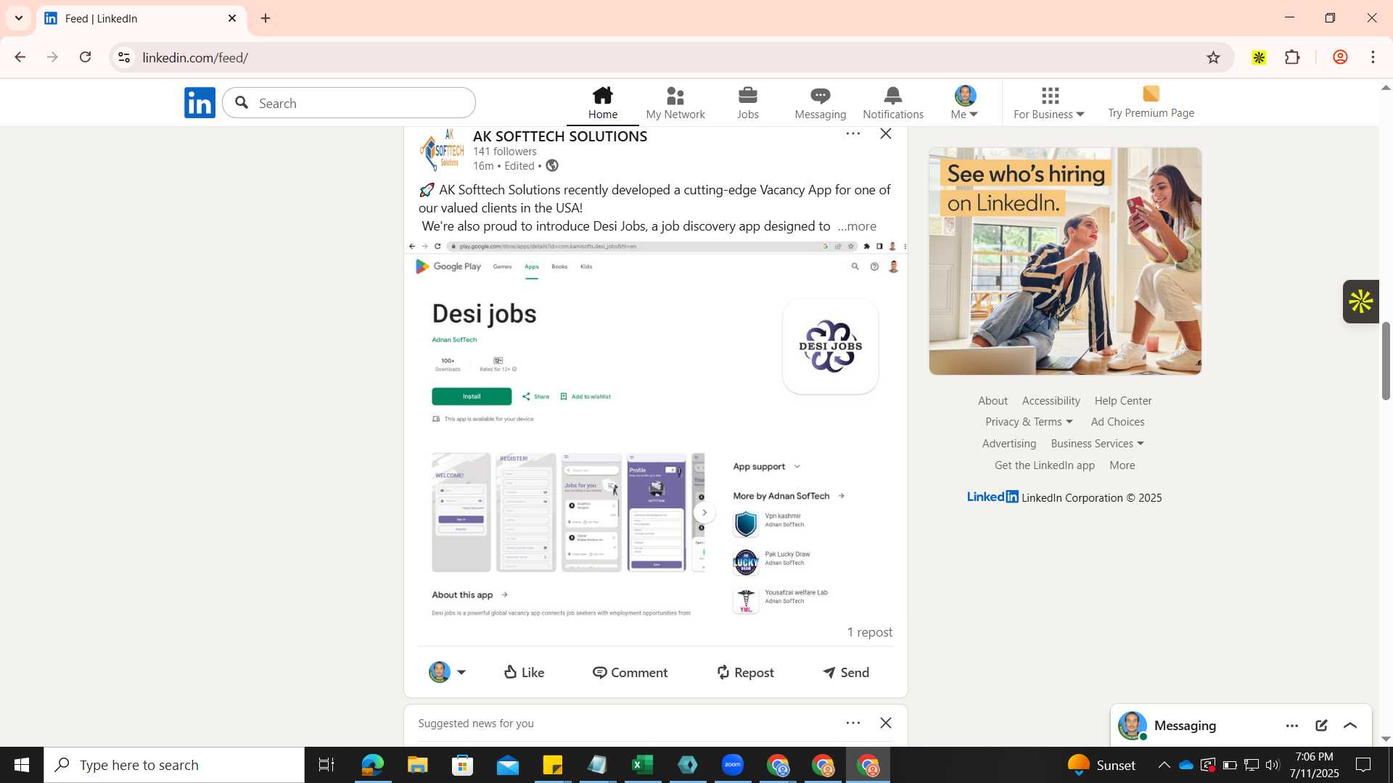Image resolution: width=1393 pixels, height=783 pixels.
Task: Open post options three-dot menu
Action: point(852,133)
